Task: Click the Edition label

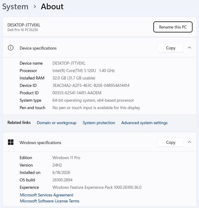Action: click(x=26, y=157)
